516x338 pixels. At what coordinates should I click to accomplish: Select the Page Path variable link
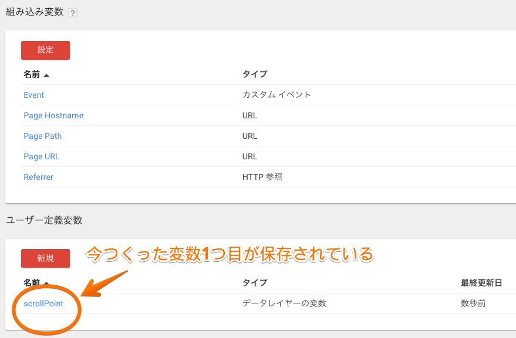pos(42,136)
